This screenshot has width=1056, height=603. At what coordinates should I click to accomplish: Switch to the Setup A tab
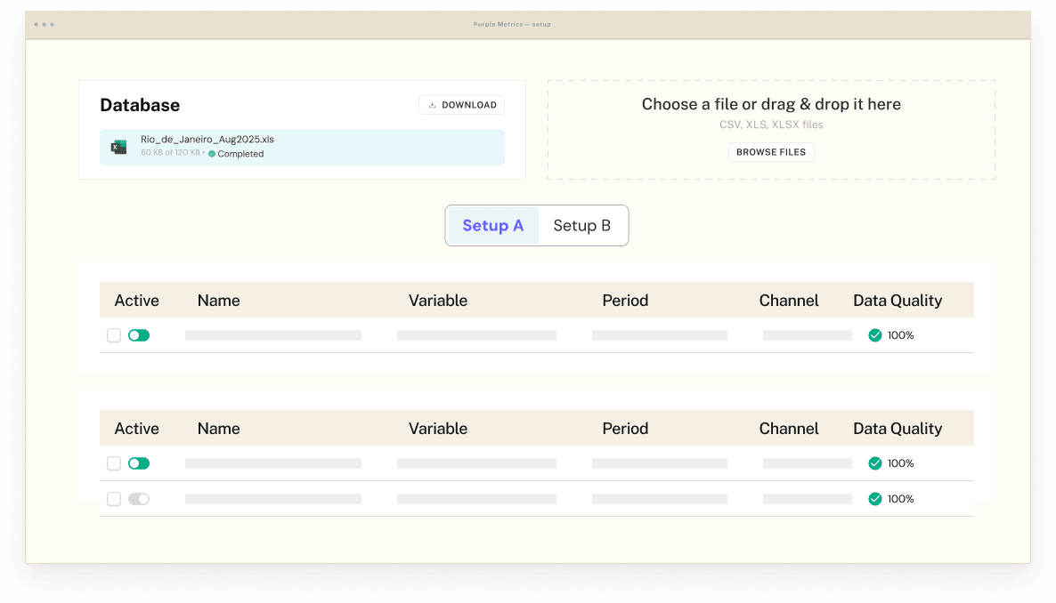pos(493,225)
